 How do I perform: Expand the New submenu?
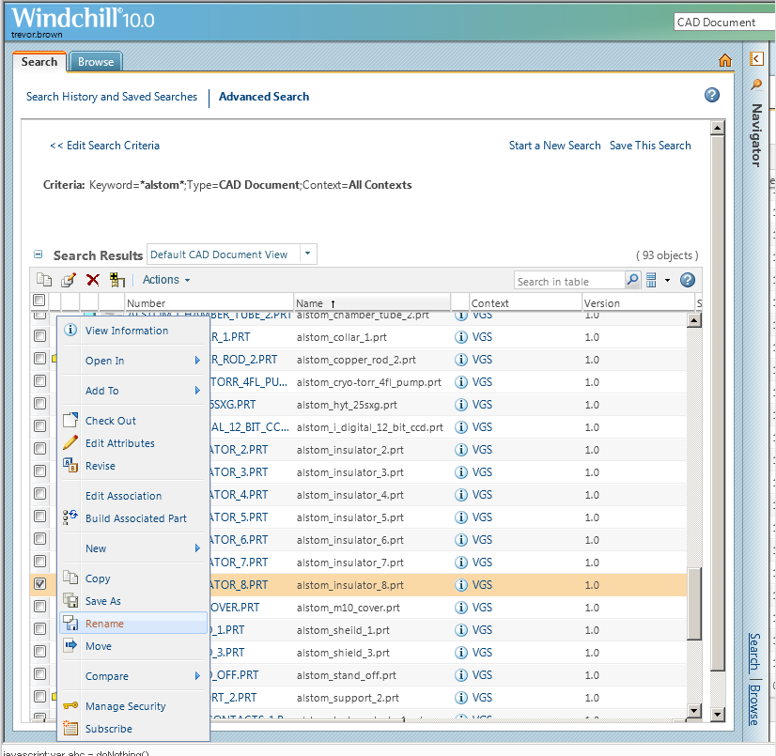click(197, 548)
